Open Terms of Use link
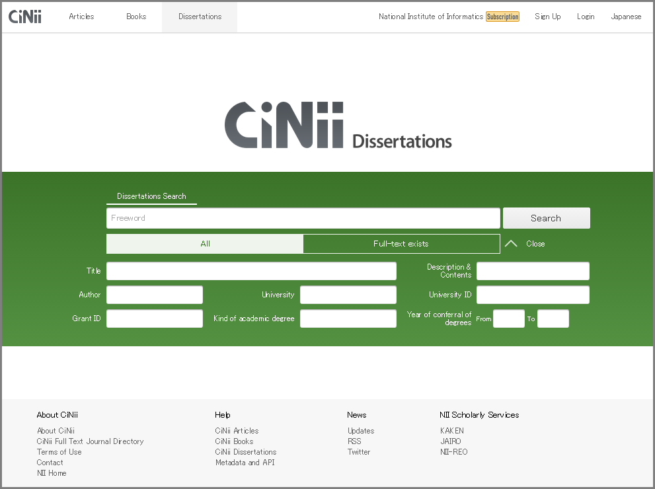 pyautogui.click(x=59, y=452)
